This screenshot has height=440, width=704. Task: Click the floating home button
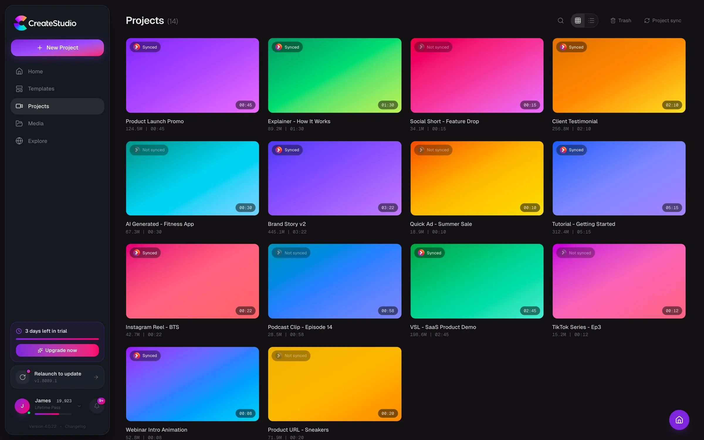click(x=679, y=420)
